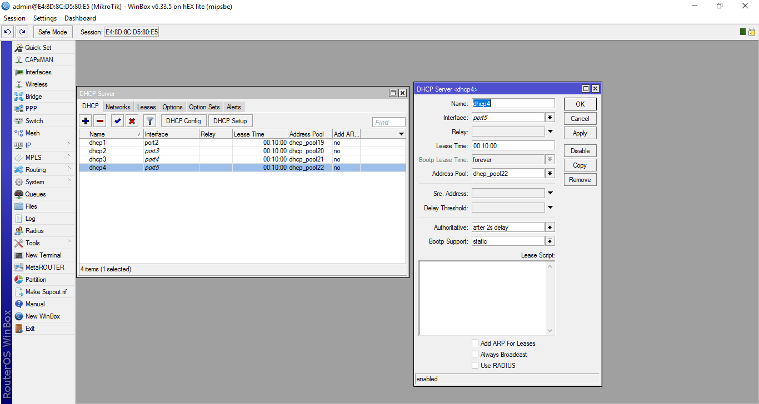Click the Apply button
The image size is (759, 404).
(580, 133)
